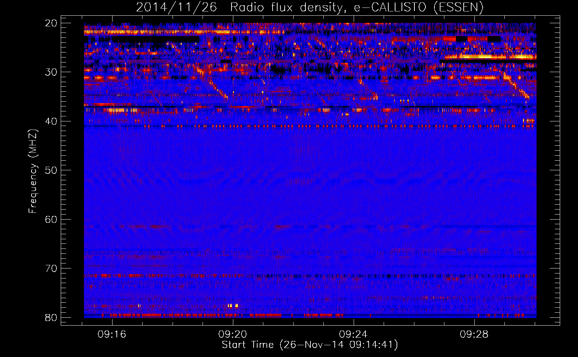Click the 'Frequency (MHZ)' axis label

click(x=33, y=171)
